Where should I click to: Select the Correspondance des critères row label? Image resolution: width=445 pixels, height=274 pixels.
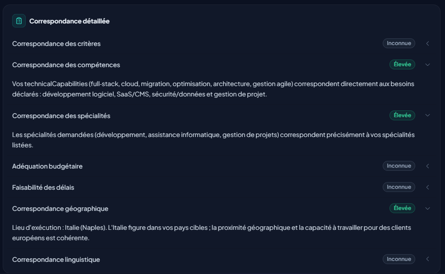pos(56,44)
